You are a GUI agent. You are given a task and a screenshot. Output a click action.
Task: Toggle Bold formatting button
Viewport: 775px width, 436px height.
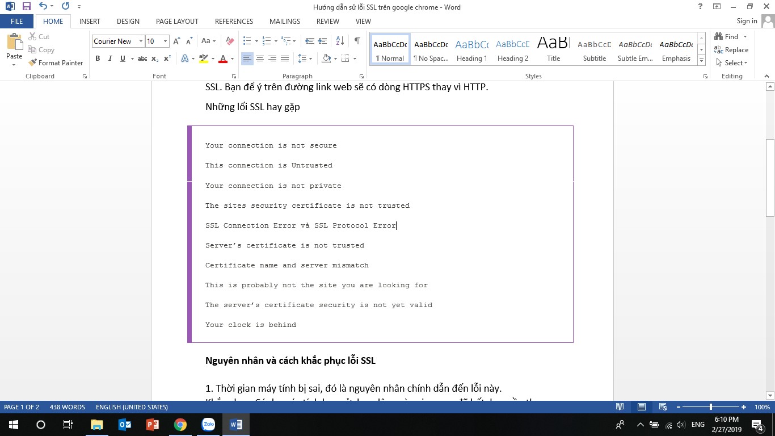tap(98, 58)
